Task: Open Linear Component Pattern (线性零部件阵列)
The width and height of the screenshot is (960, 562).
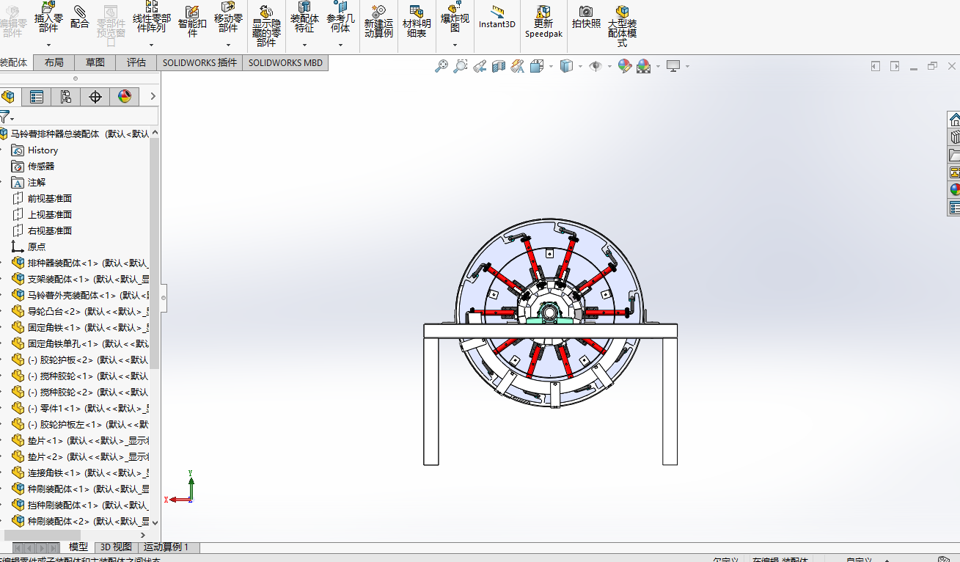Action: pos(152,17)
